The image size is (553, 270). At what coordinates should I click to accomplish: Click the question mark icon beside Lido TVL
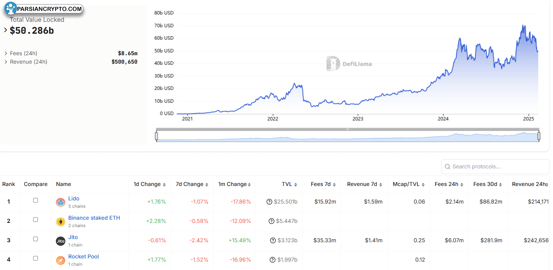point(269,202)
